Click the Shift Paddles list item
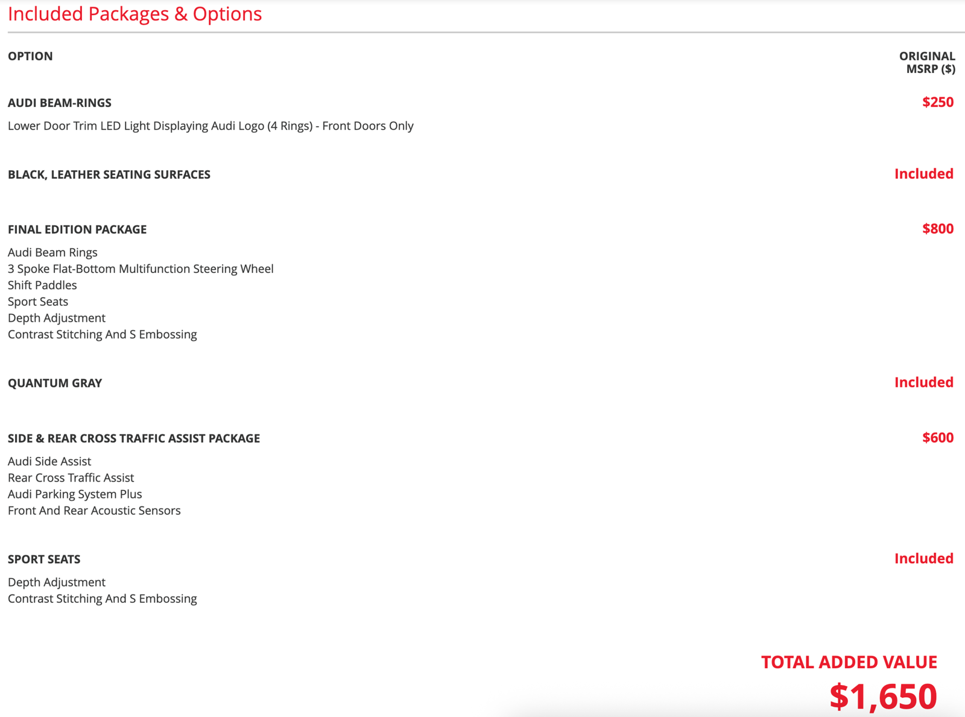965x717 pixels. [x=42, y=285]
